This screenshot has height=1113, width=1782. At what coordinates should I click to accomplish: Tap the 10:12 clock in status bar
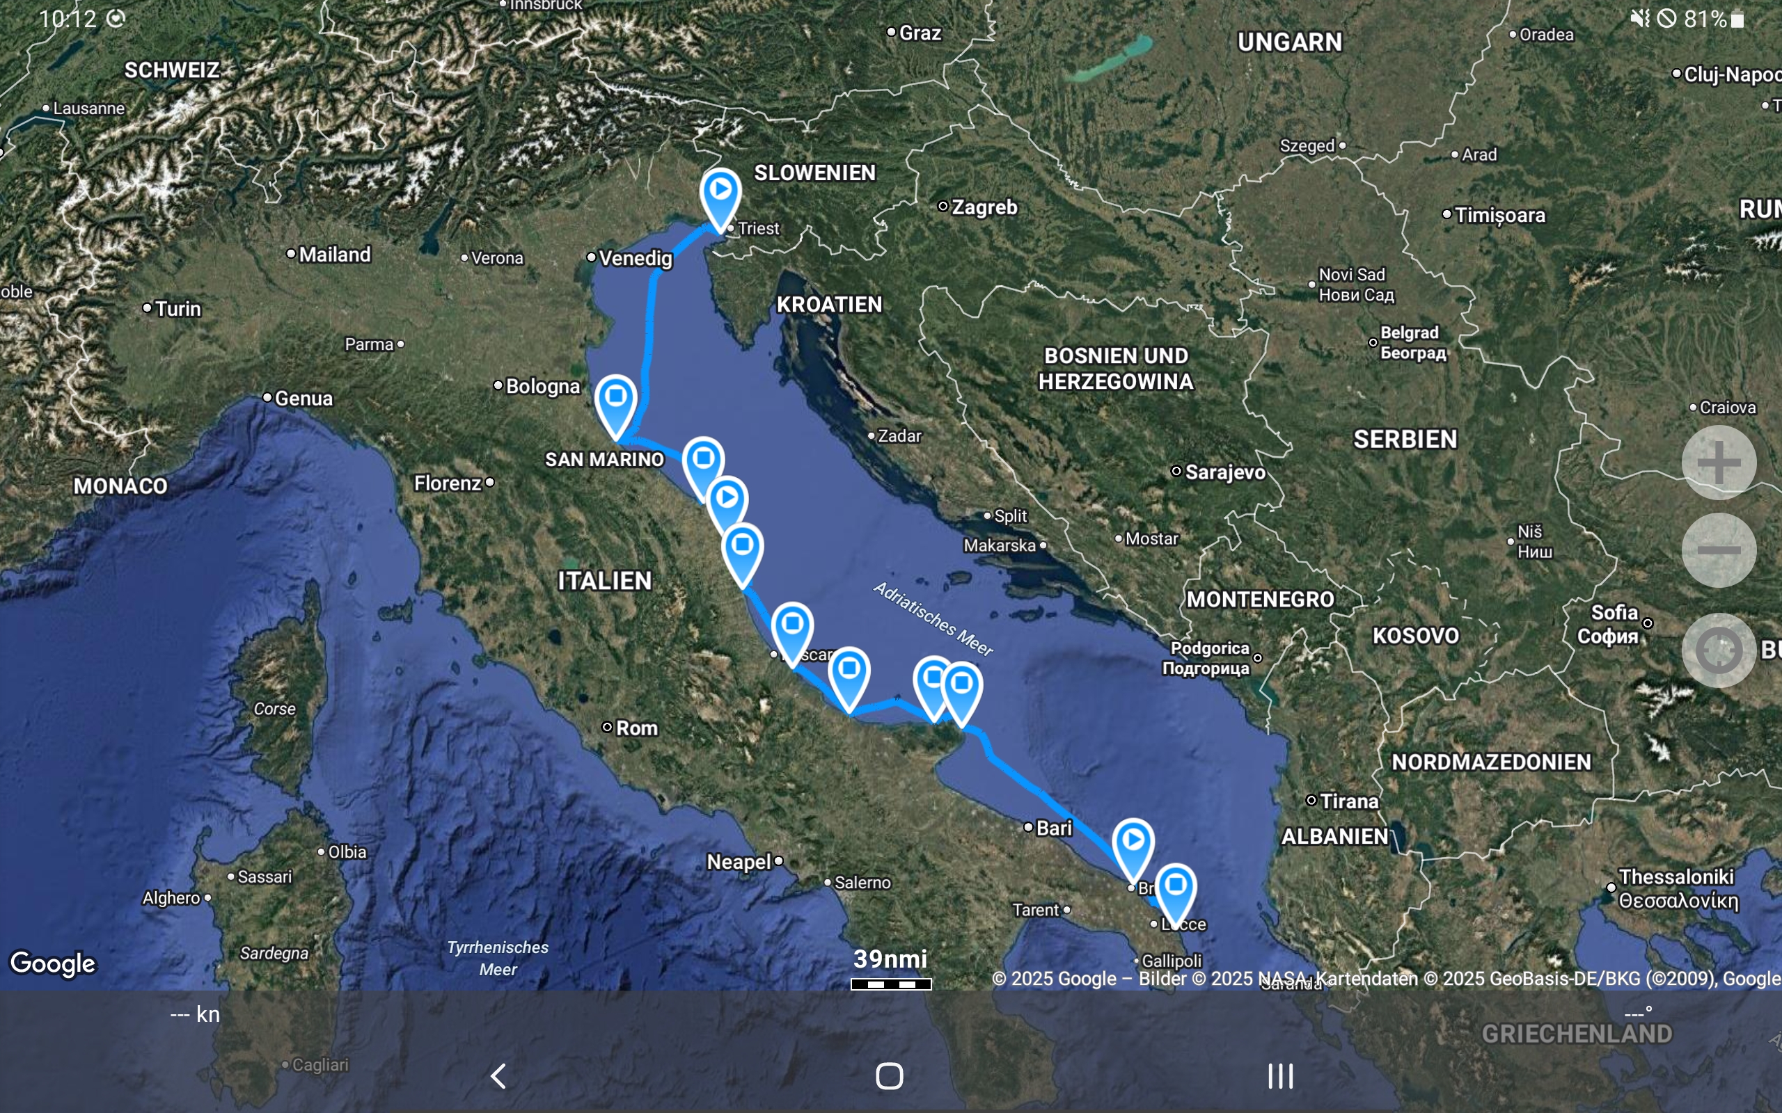pos(68,18)
